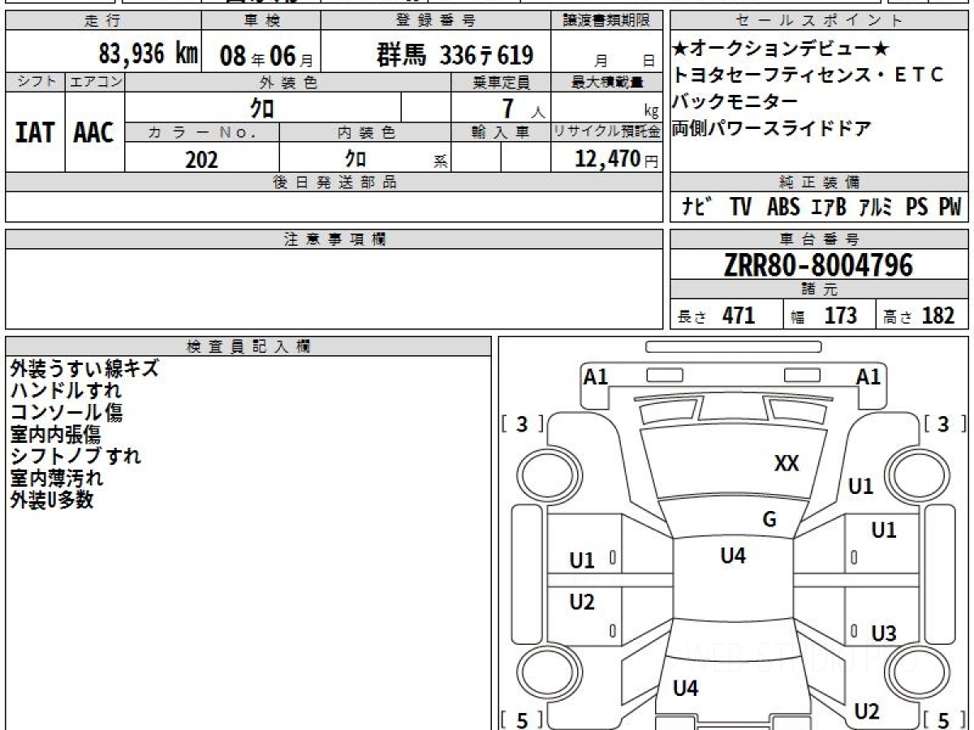The width and height of the screenshot is (974, 730).
Task: Click the XX mark on the windshield
Action: 787,463
